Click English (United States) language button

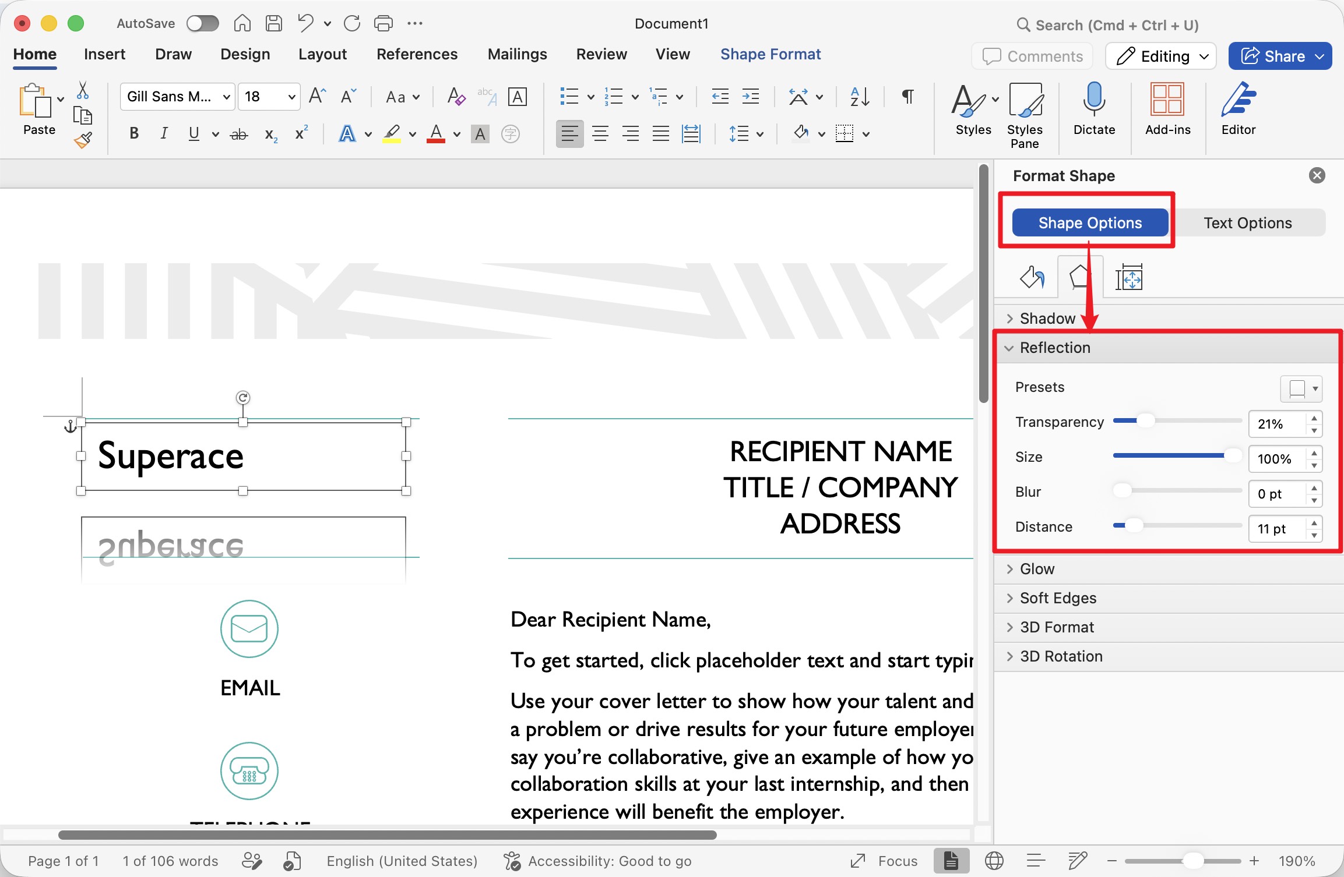click(402, 861)
